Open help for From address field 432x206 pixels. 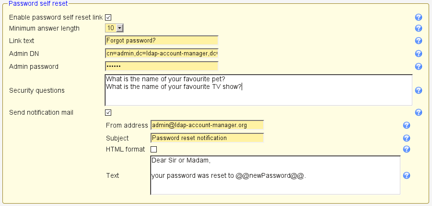[407, 125]
